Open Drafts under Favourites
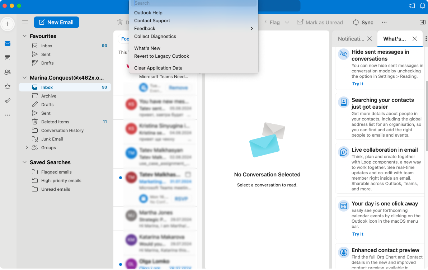428x270 pixels. pyautogui.click(x=65, y=63)
